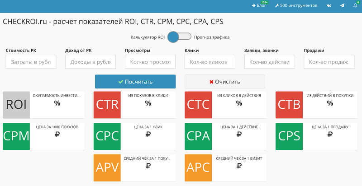362x186 pixels.
Task: Select Из кликов в действия text
Action: 239,96
